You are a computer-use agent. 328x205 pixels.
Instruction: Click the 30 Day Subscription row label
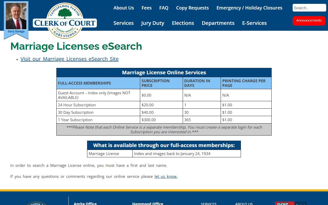[x=98, y=112]
